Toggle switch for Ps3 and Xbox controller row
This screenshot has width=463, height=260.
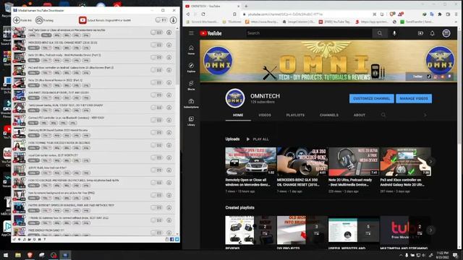[156, 70]
